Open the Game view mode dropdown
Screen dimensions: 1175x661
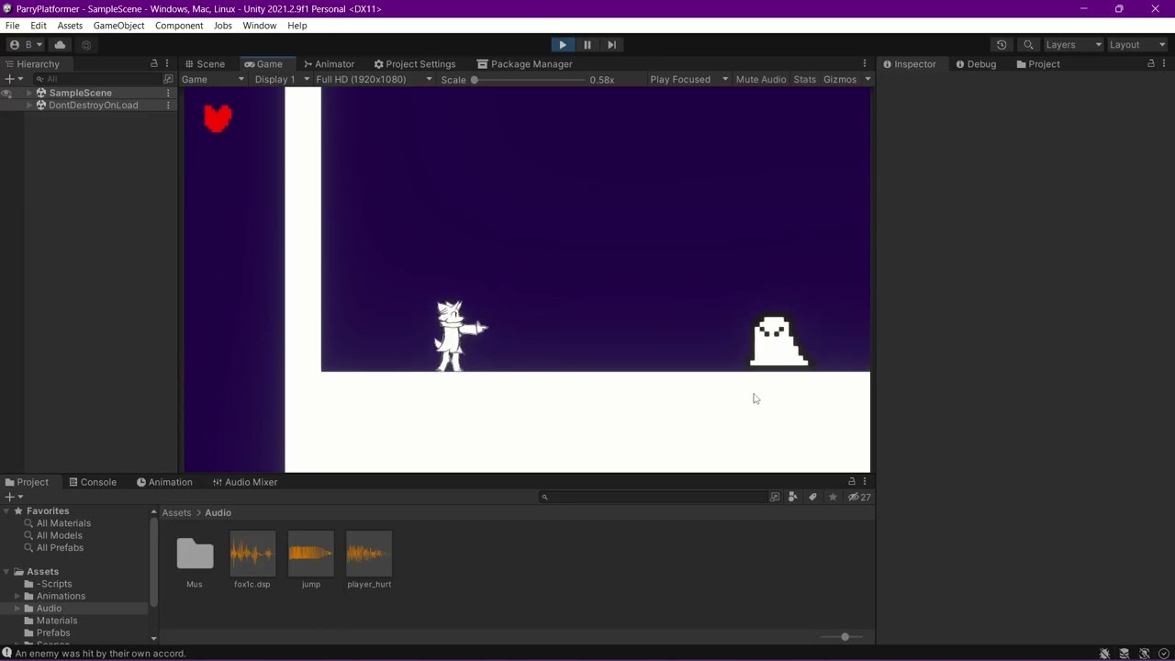tap(213, 79)
